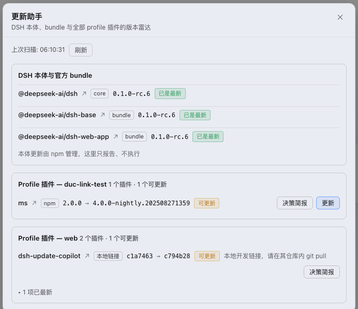The height and width of the screenshot is (309, 358).
Task: Click the @deepseek-ai/dsh-base package name
Action: tap(57, 115)
